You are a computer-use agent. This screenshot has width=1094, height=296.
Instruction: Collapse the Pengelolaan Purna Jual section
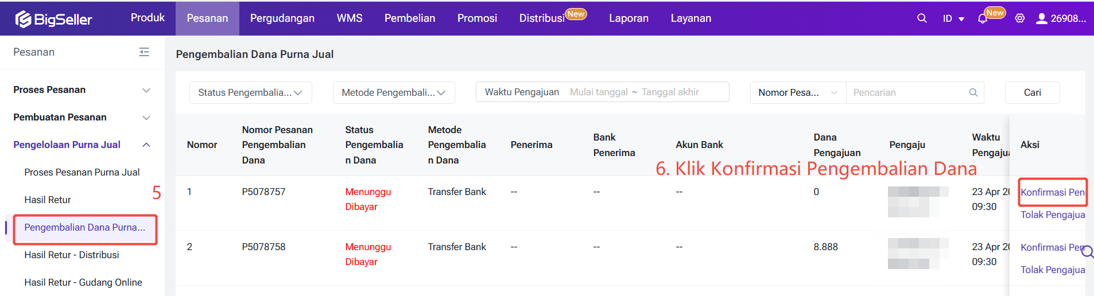(146, 145)
